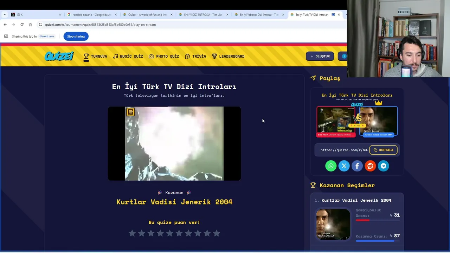Screen dimensions: 450x253
Task: Rate the quiz nine stars
Action: tap(207, 233)
